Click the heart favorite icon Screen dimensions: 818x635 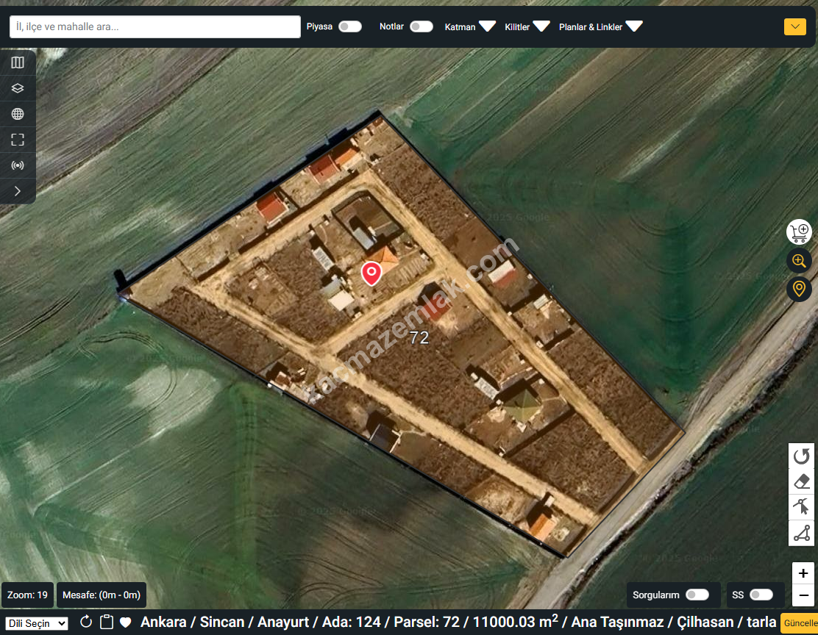126,623
